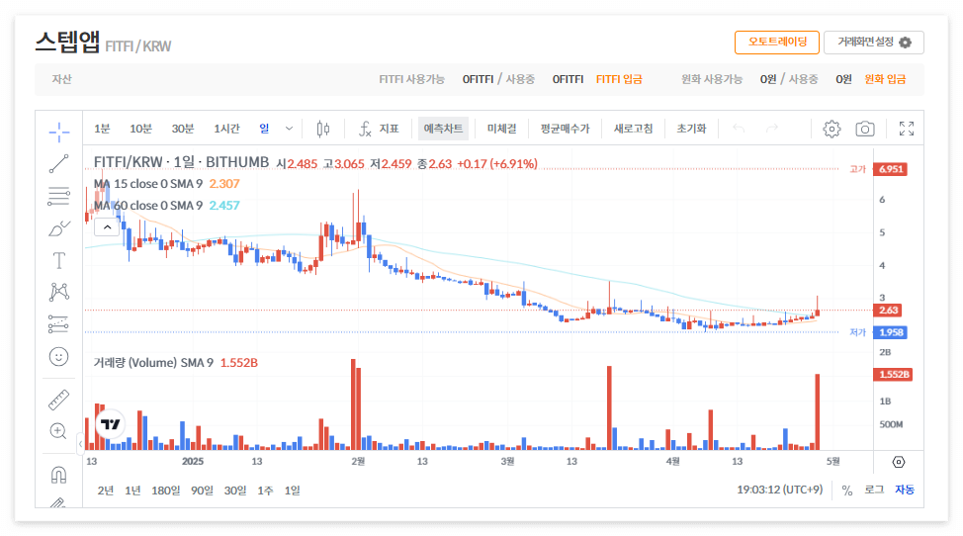
Task: Open the Fibonacci retracement tool
Action: tap(59, 196)
